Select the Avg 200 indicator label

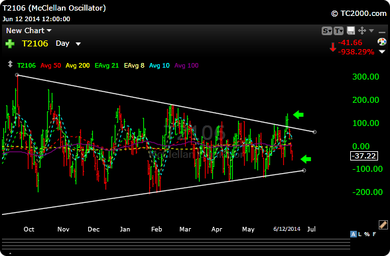point(78,66)
